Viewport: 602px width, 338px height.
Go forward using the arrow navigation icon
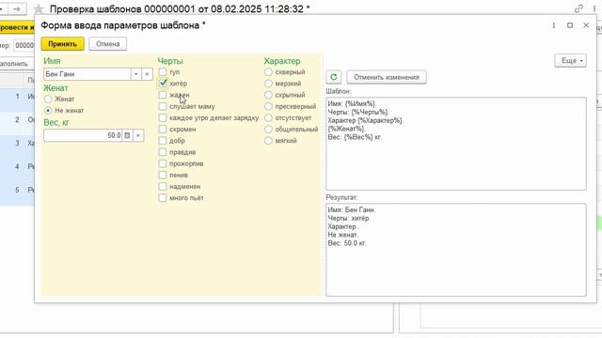(x=17, y=8)
